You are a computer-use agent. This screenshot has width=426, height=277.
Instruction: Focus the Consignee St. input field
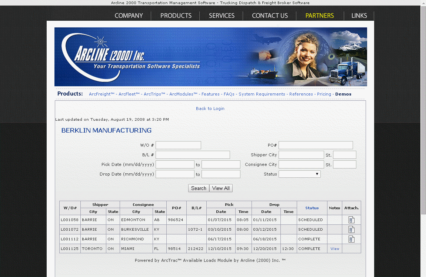345,164
